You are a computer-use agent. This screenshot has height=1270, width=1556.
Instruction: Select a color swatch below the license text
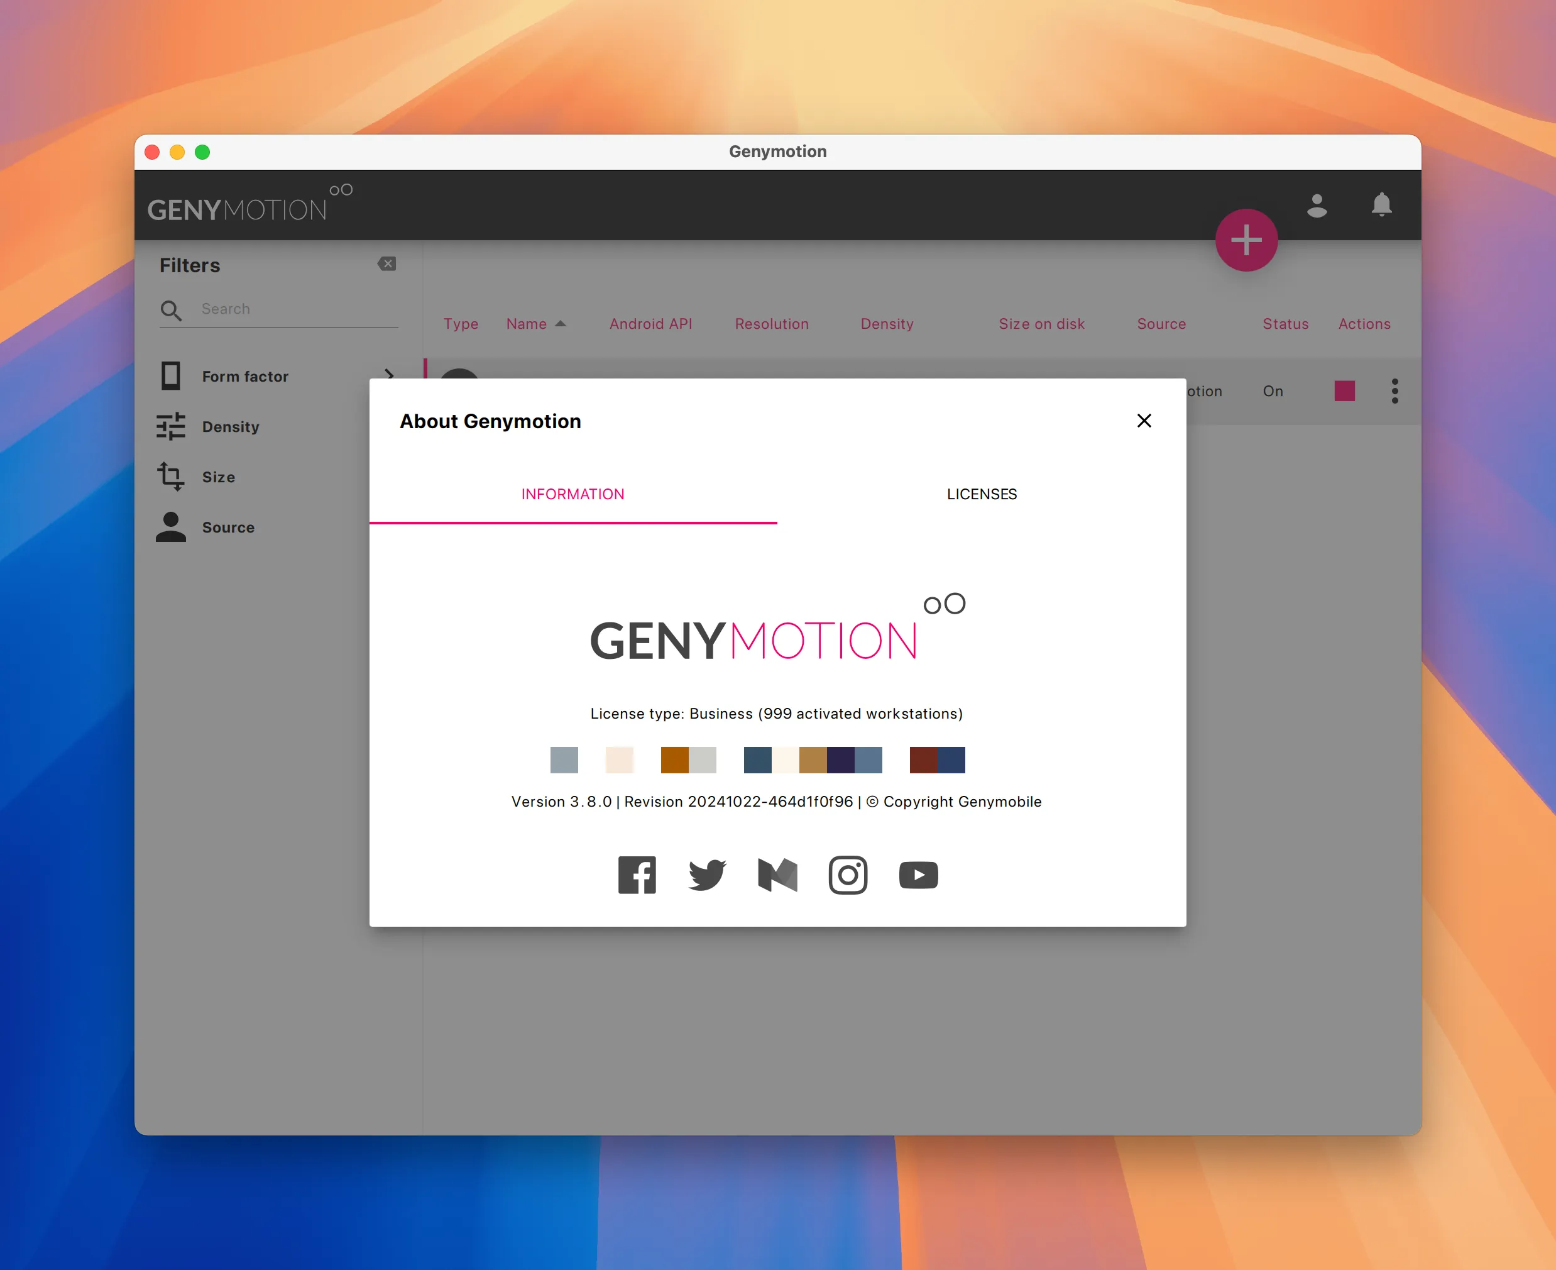(564, 760)
